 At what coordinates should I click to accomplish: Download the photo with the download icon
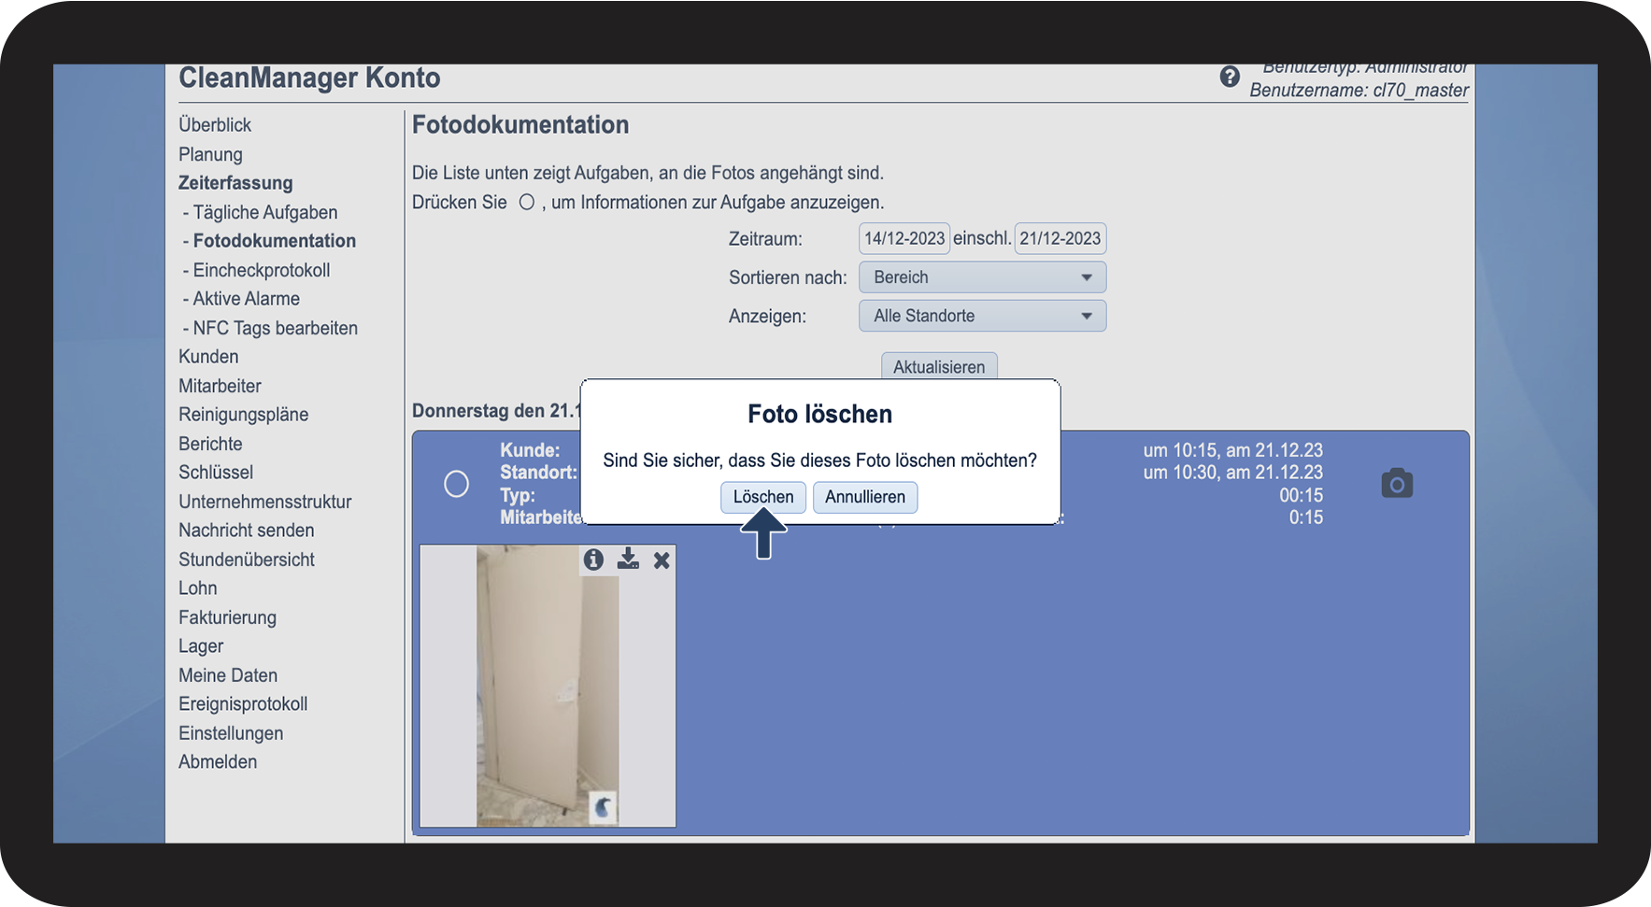coord(628,559)
